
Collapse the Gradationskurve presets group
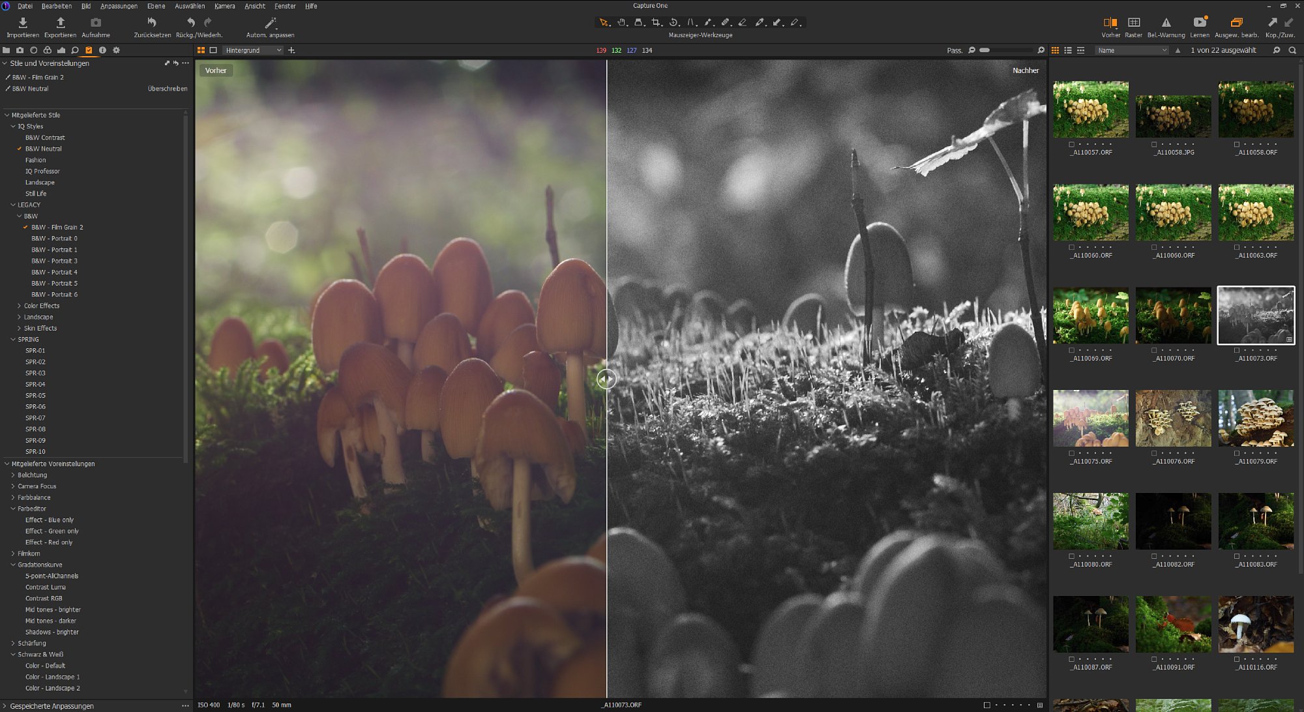tap(13, 565)
